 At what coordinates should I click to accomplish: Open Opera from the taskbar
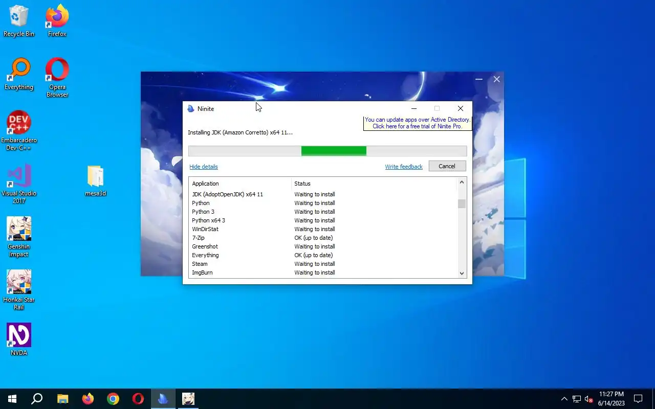click(x=138, y=399)
